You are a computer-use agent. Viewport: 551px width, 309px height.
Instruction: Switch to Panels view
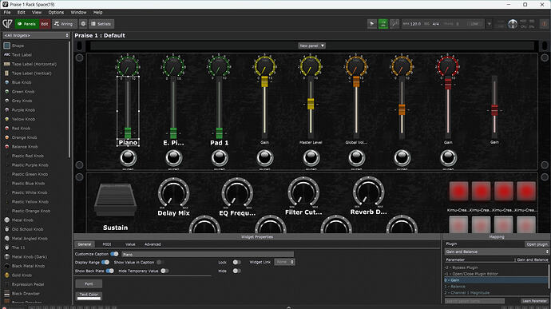point(26,24)
